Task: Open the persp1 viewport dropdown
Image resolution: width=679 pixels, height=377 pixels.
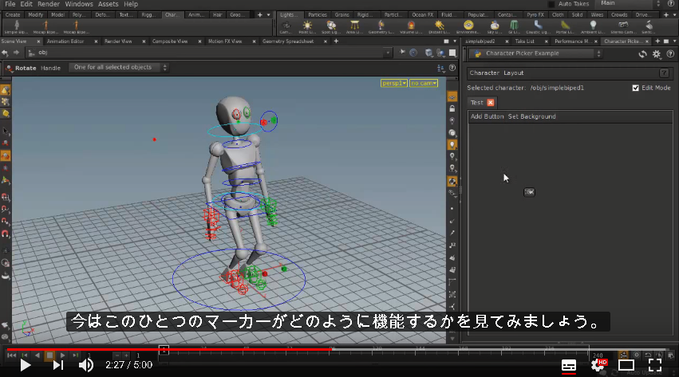Action: pyautogui.click(x=394, y=83)
